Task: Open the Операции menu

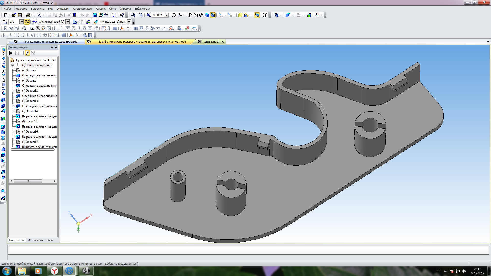Action: [x=63, y=9]
